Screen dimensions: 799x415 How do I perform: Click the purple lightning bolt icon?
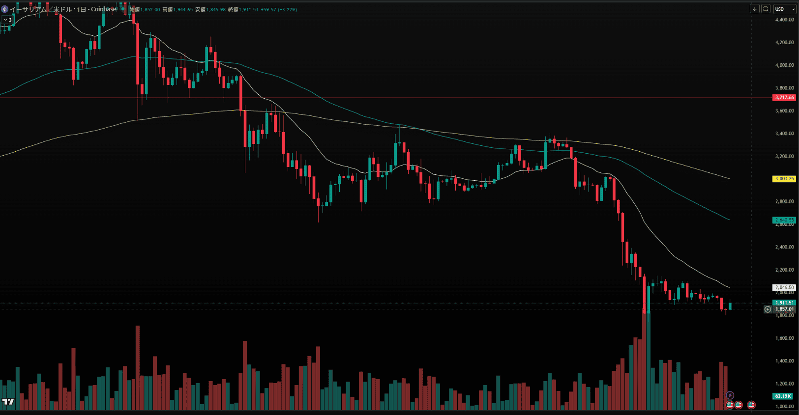point(730,395)
